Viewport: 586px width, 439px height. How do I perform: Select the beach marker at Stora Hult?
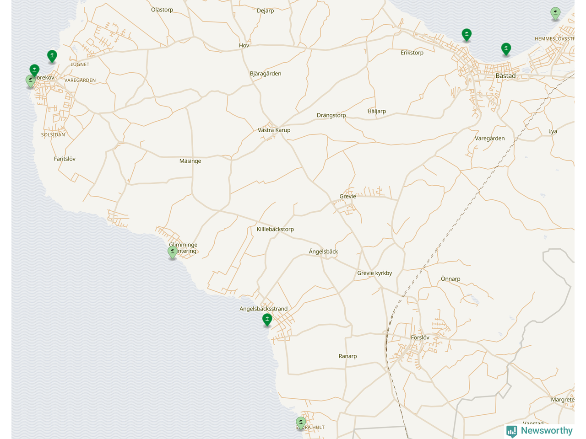coord(301,423)
